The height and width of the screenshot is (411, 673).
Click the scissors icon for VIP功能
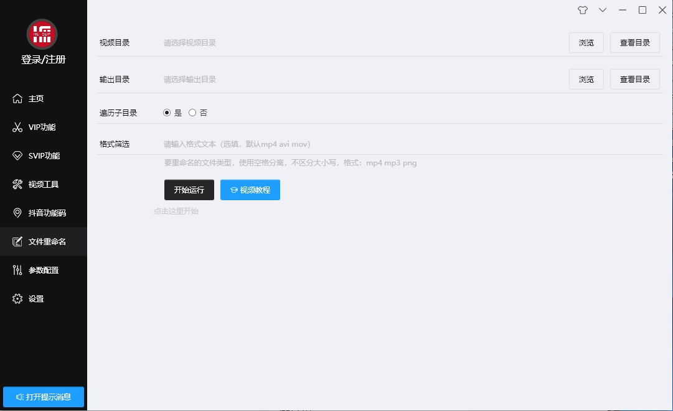pyautogui.click(x=17, y=127)
